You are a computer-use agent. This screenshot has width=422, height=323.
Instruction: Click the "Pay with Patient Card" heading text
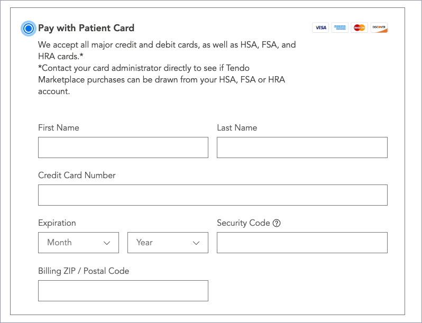(x=86, y=28)
